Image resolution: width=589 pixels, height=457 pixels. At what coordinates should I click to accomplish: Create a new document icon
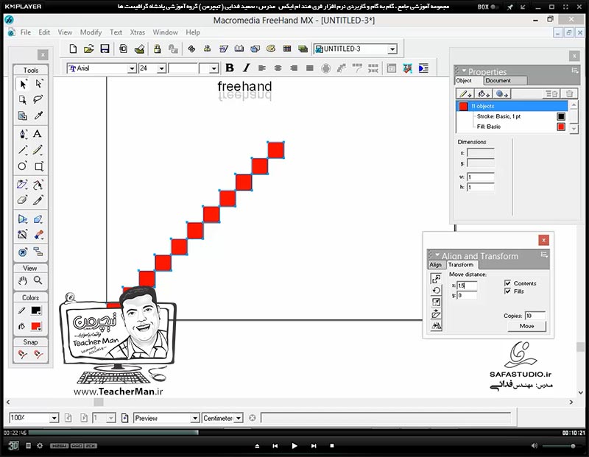(73, 49)
